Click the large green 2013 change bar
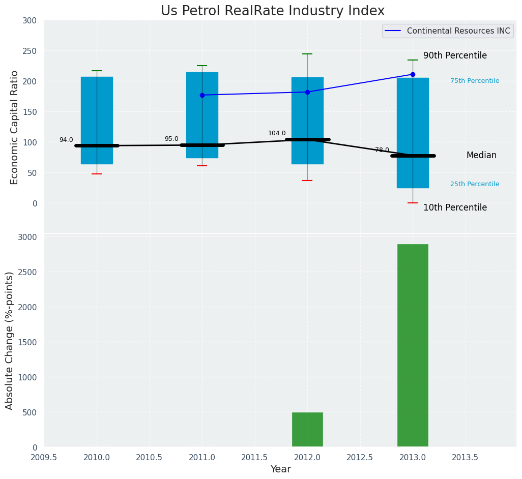Image resolution: width=522 pixels, height=479 pixels. coord(413,346)
